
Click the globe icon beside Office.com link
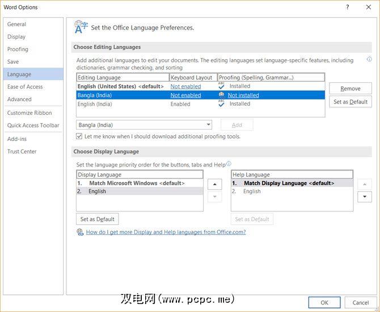click(x=80, y=232)
